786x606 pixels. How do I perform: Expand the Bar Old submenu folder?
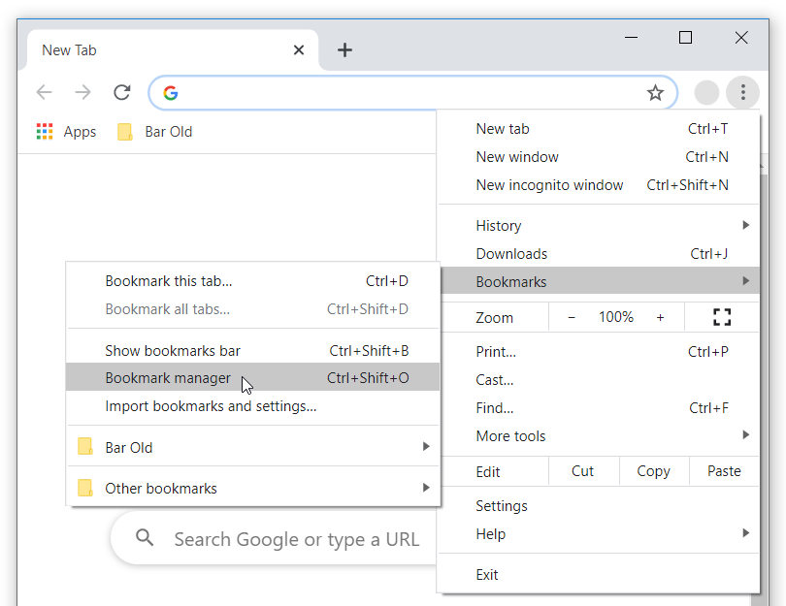(x=252, y=448)
